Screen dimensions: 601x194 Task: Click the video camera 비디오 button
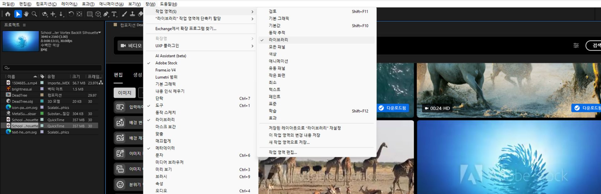[131, 46]
